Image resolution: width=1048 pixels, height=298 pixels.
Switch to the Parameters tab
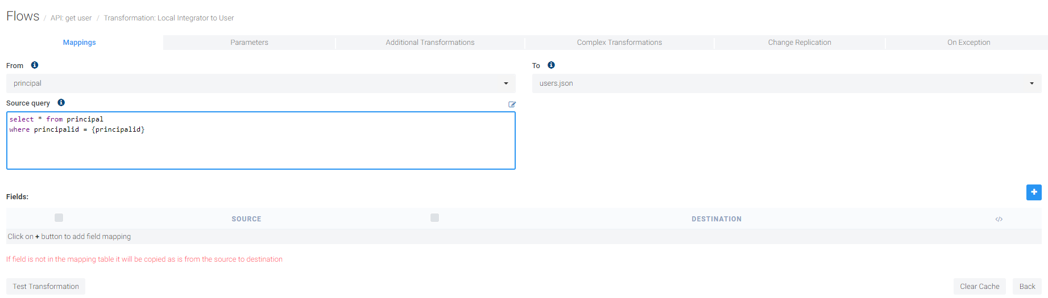click(x=249, y=43)
